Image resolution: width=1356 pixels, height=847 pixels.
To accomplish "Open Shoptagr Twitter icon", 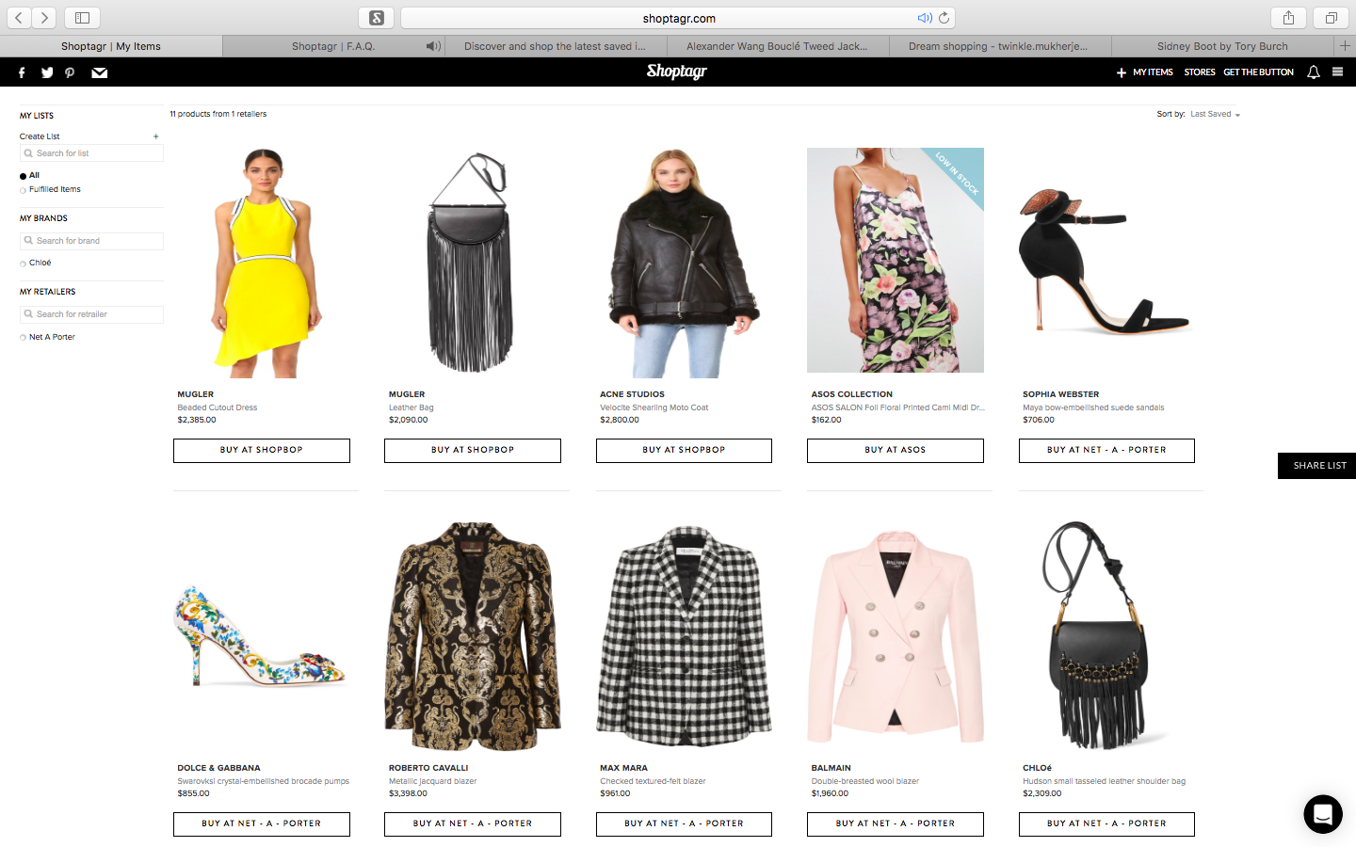I will coord(47,72).
